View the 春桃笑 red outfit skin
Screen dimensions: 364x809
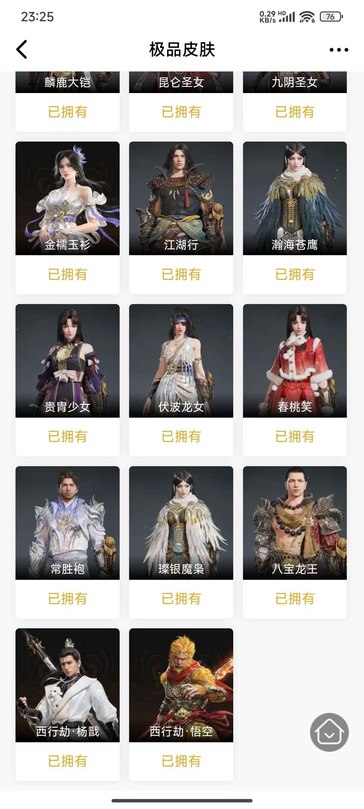coord(295,361)
